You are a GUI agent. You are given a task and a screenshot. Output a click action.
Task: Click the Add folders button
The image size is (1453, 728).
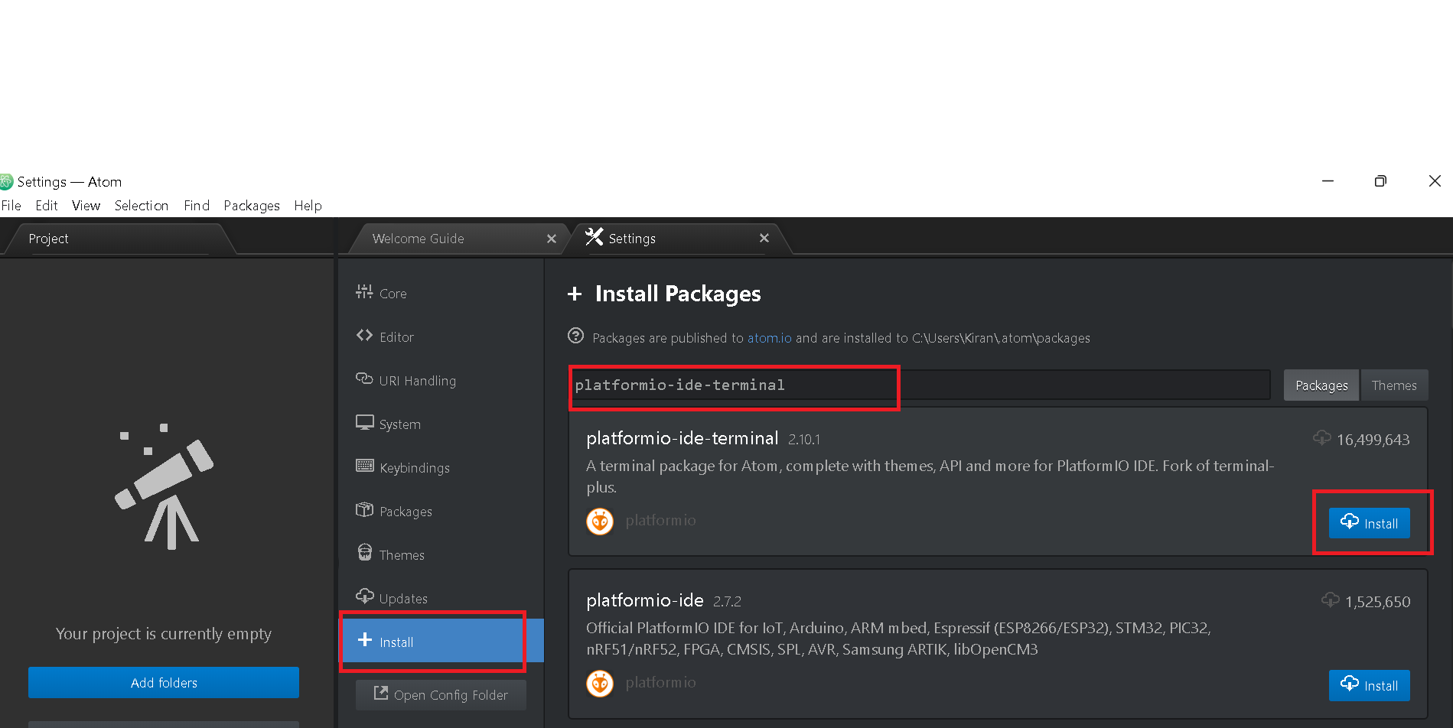[x=164, y=682]
